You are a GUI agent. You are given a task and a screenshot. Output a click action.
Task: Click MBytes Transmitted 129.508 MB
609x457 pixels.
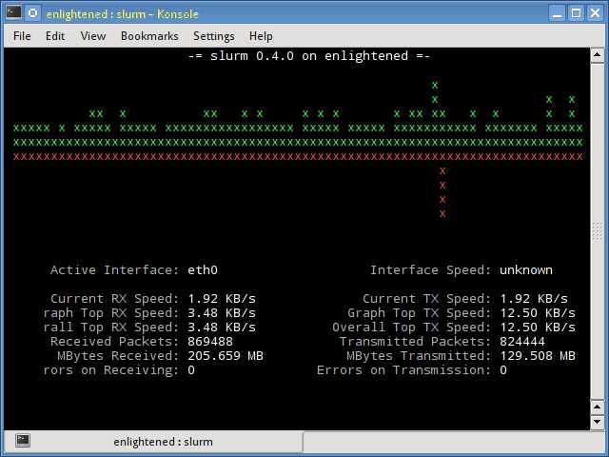538,356
